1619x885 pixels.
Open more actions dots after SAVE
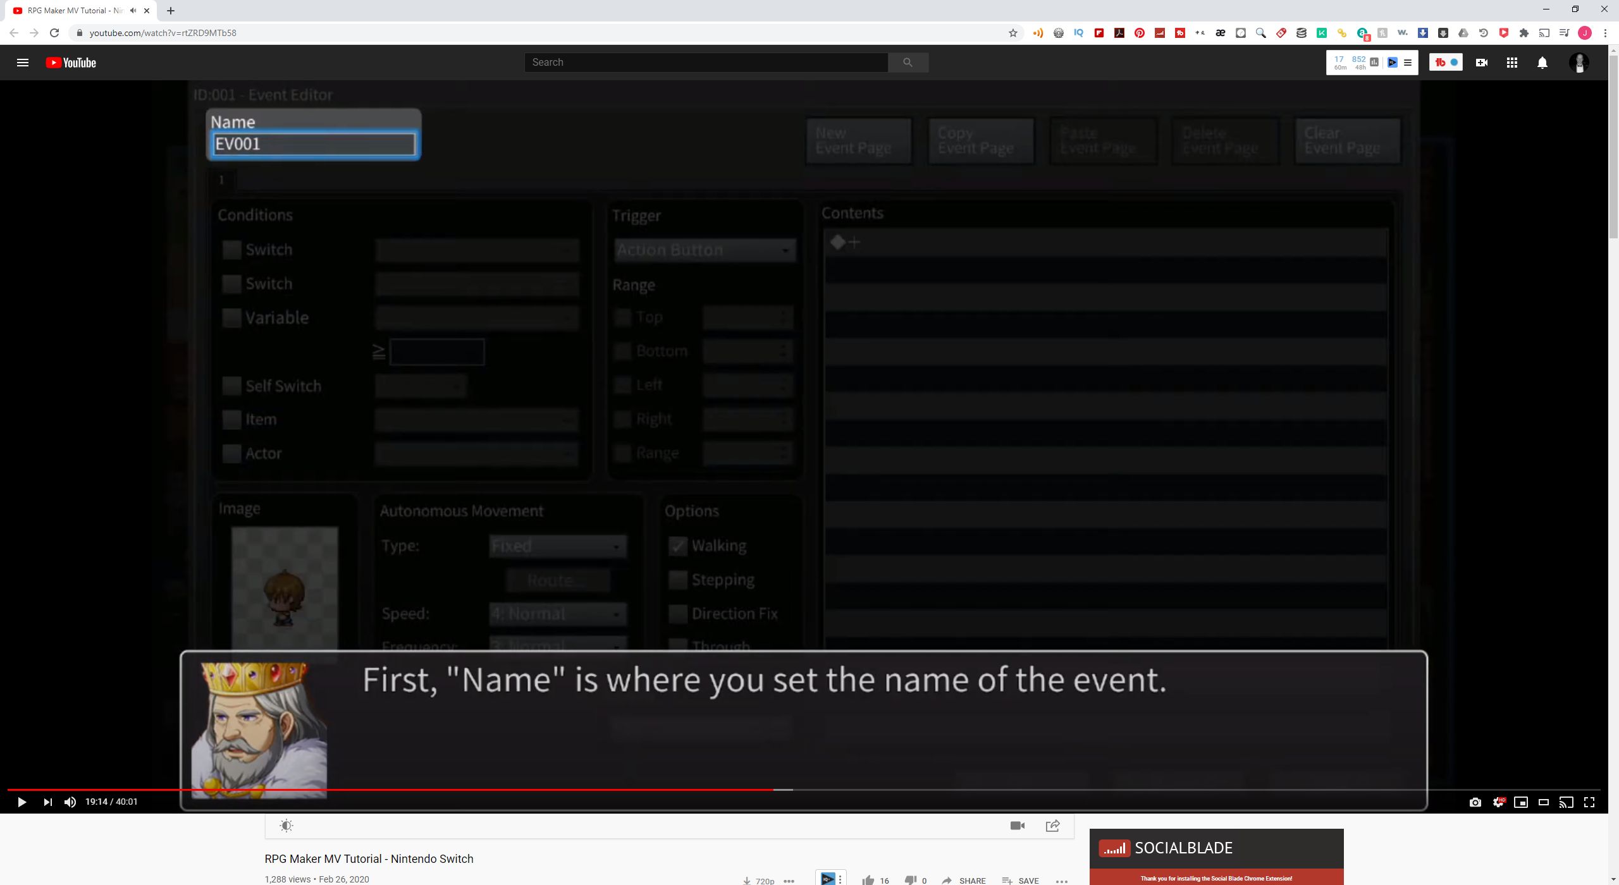pyautogui.click(x=1062, y=881)
